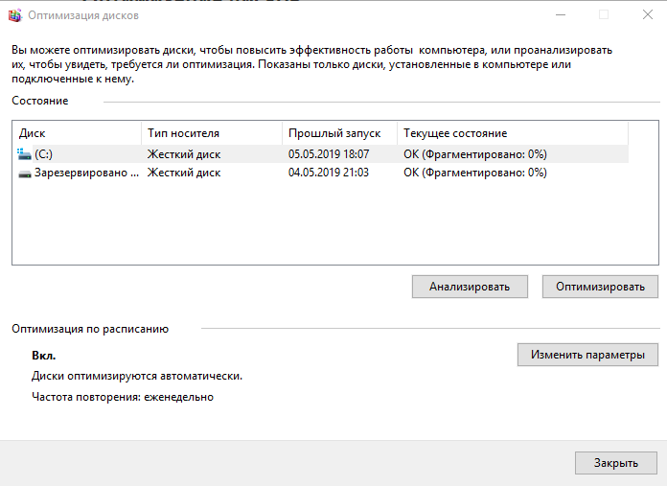Viewport: 667px width, 486px height.
Task: Click the Оптимизация дисков window title
Action: (x=83, y=15)
